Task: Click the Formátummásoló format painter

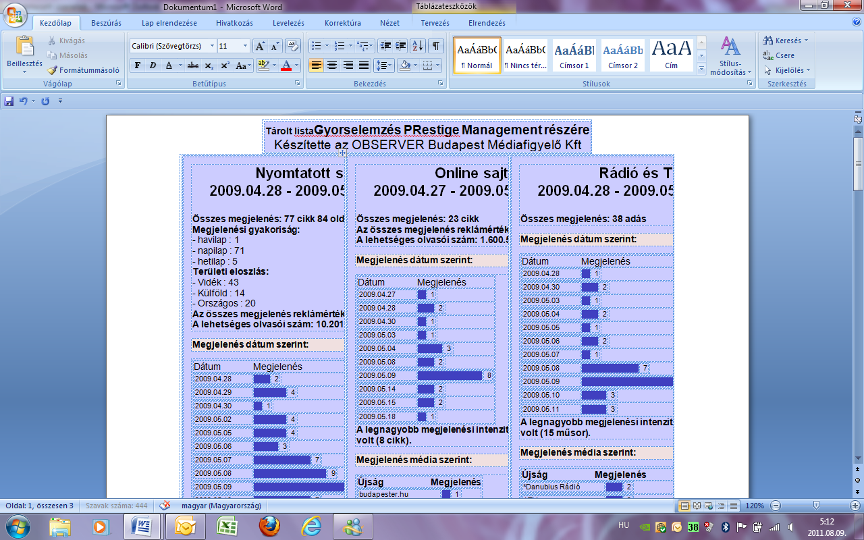Action: pos(83,70)
